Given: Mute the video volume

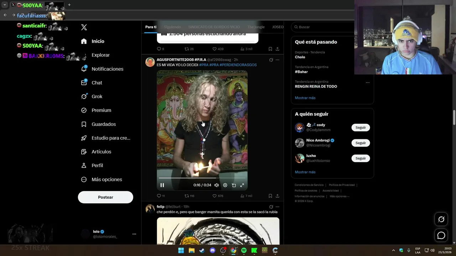Looking at the screenshot, I should (216, 185).
